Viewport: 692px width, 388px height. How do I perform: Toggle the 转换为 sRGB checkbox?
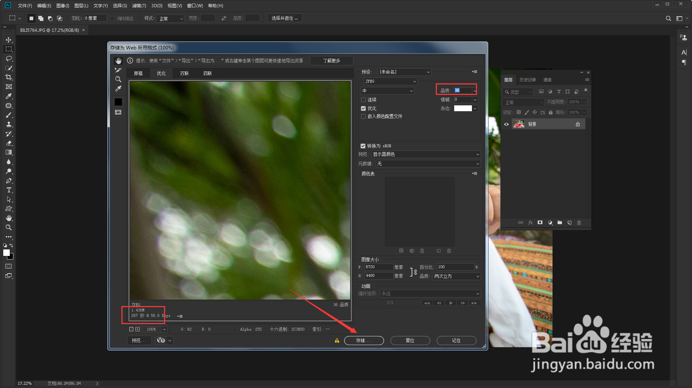point(363,146)
